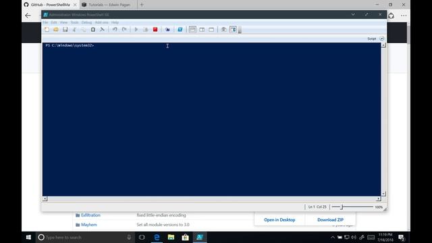Image resolution: width=432 pixels, height=243 pixels.
Task: Click the Paste clipboard icon
Action: point(93,30)
